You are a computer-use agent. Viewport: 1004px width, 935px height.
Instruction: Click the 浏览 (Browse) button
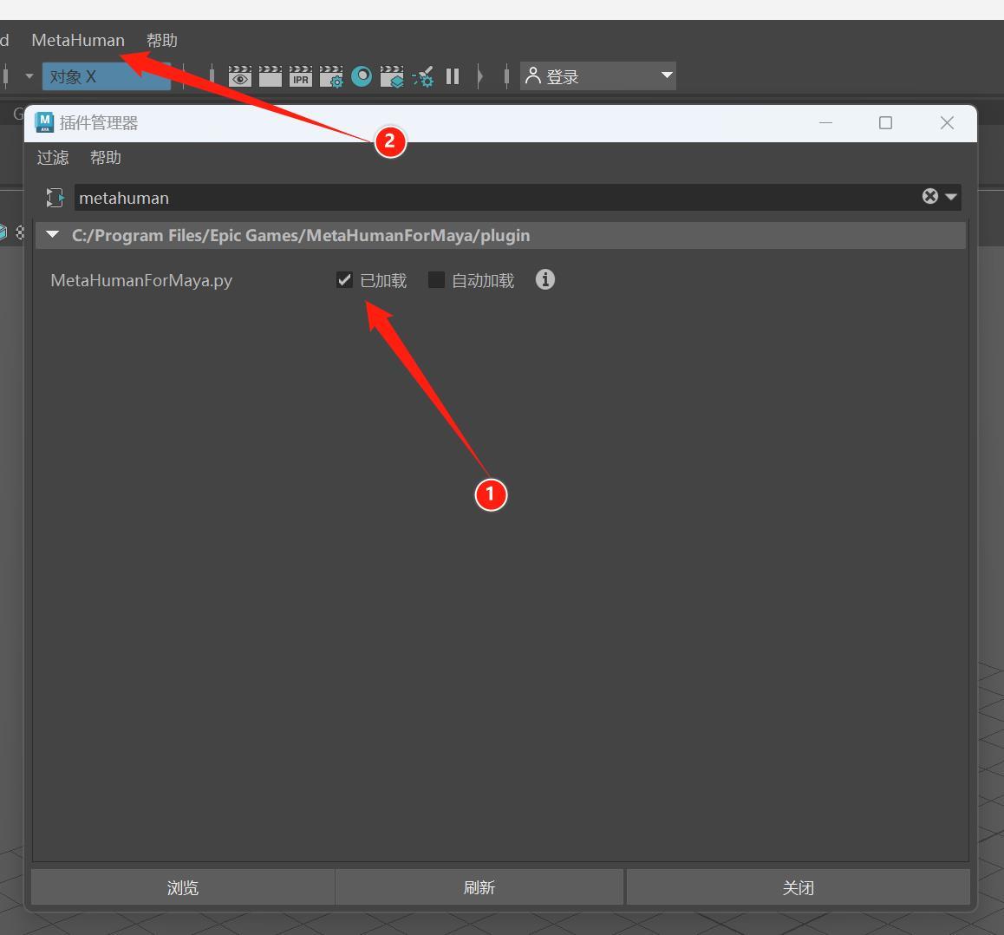183,887
